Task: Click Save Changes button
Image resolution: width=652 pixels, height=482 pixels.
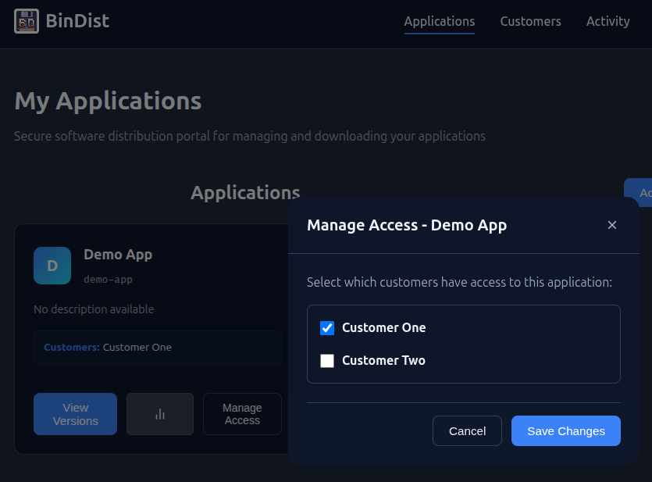Action: click(566, 431)
